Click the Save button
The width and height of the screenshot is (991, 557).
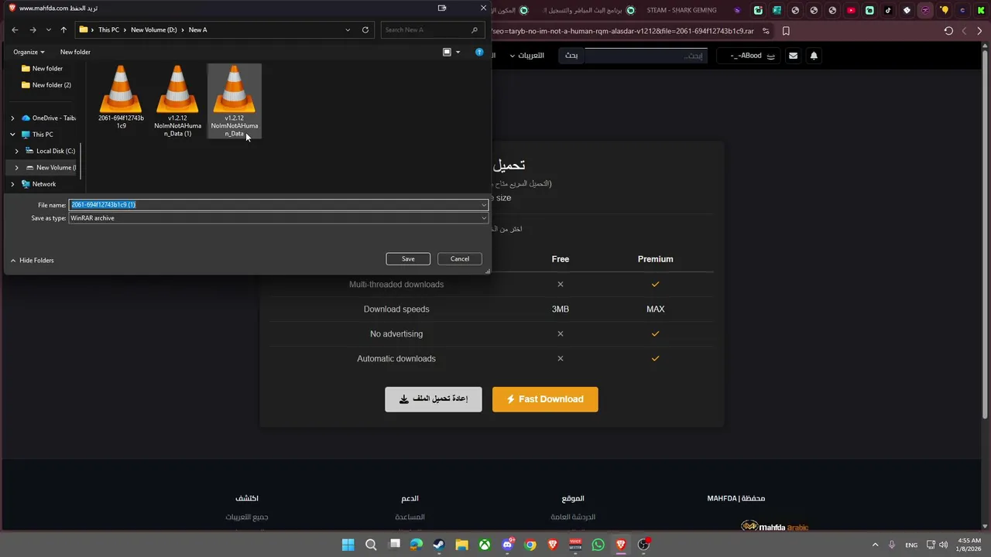tap(408, 258)
